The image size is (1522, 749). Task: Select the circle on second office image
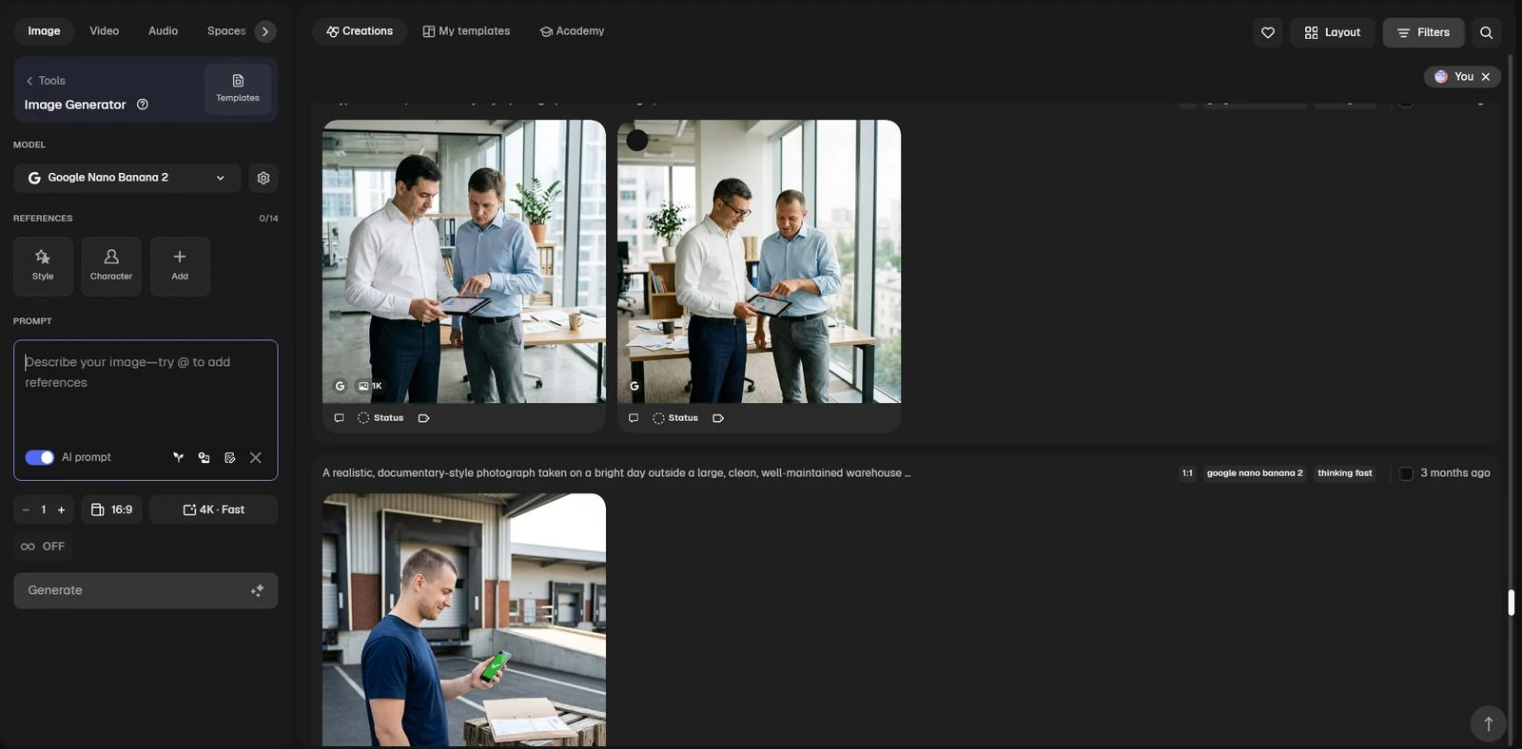(637, 140)
